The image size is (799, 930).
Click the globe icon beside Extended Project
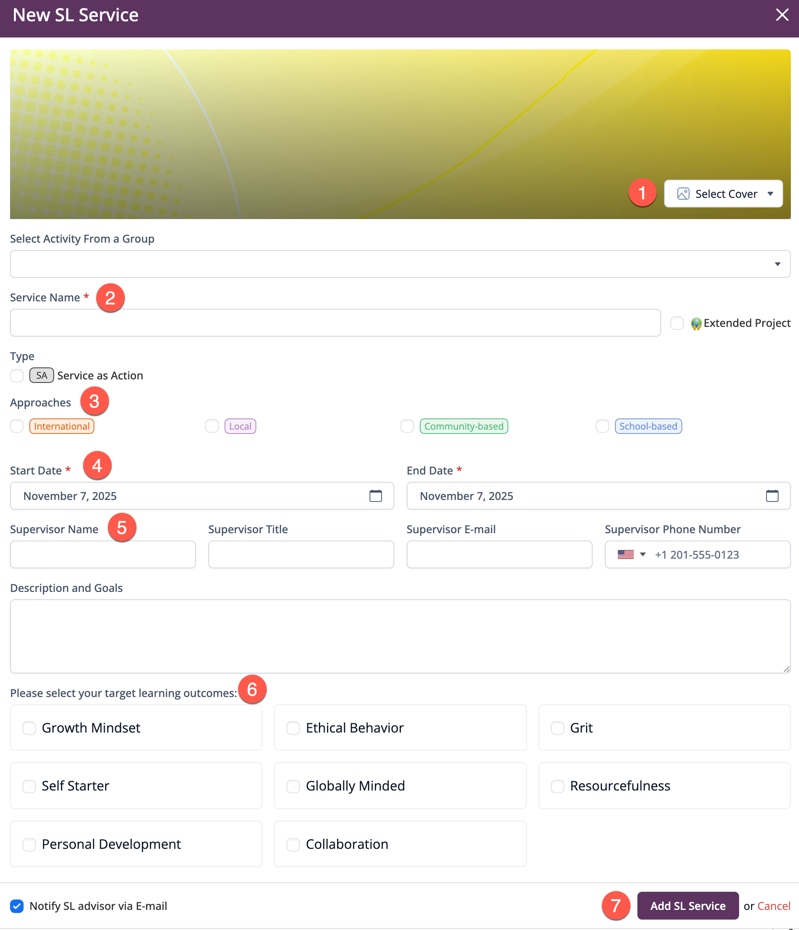click(696, 323)
